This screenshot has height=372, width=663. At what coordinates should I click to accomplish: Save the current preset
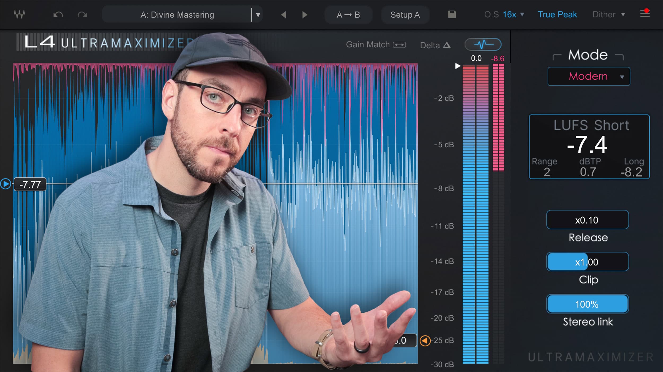coord(452,15)
